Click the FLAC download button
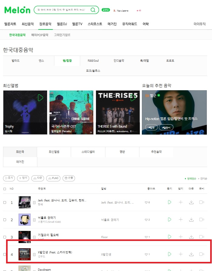212x271 pixels. pyautogui.click(x=53, y=178)
